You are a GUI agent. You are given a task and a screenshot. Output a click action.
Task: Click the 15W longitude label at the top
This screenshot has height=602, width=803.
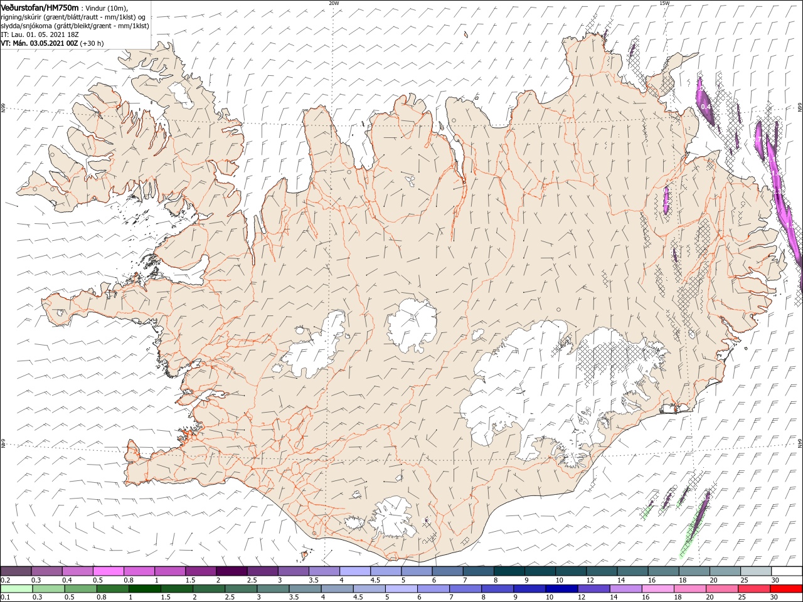664,3
